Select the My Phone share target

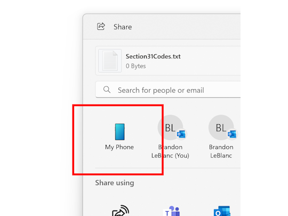click(x=119, y=137)
